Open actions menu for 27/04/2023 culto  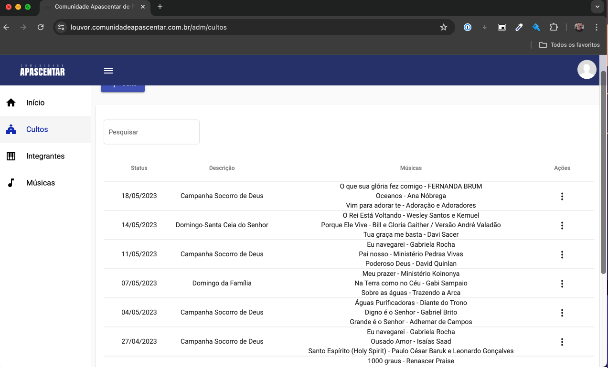click(x=562, y=342)
